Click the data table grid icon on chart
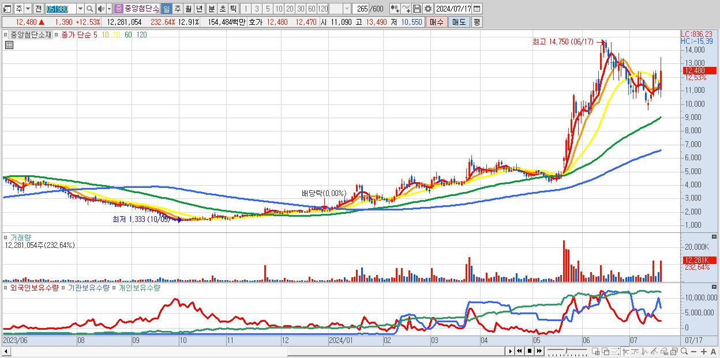 pos(8,45)
